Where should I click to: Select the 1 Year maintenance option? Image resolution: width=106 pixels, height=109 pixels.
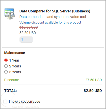click(x=6, y=60)
